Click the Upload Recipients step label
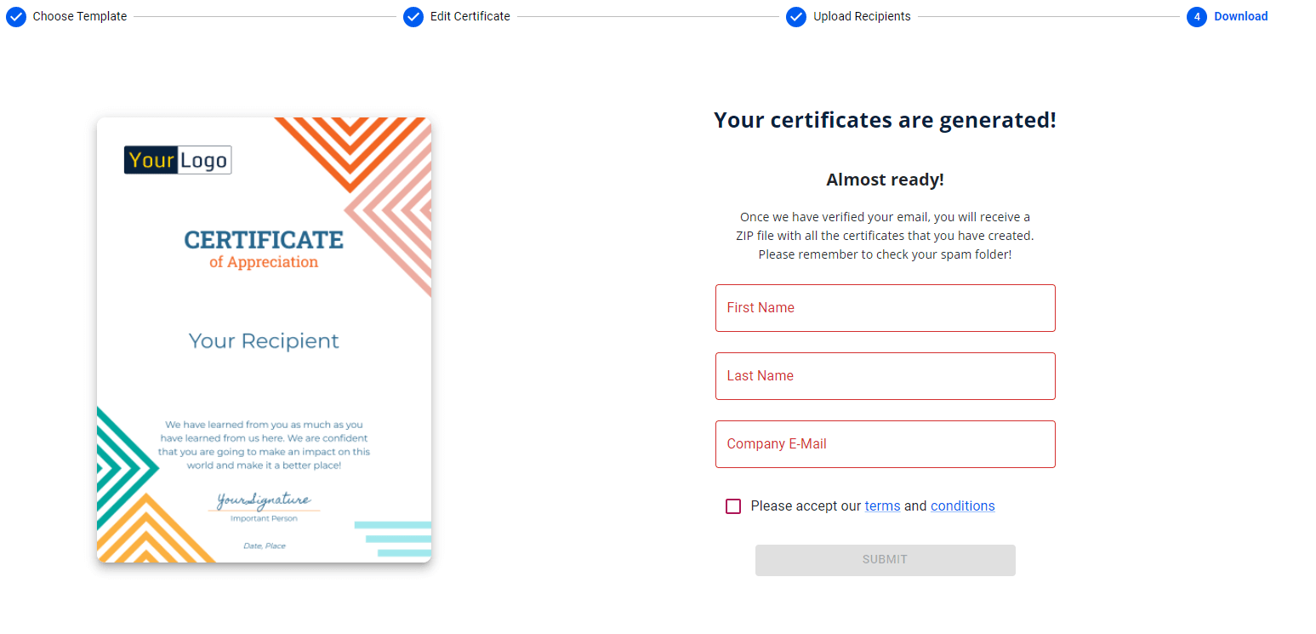Screen dimensions: 1316x634 coord(862,16)
